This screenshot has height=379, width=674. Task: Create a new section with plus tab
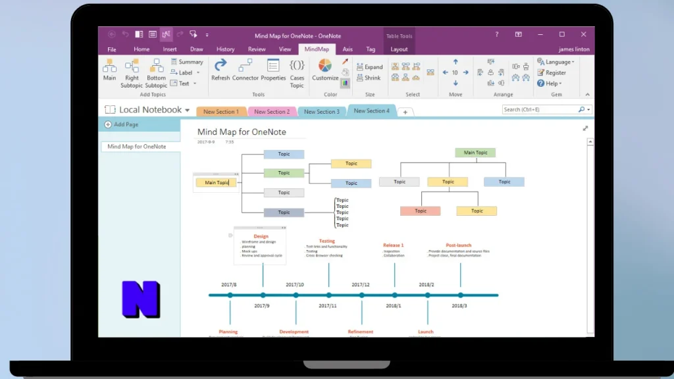pyautogui.click(x=405, y=112)
